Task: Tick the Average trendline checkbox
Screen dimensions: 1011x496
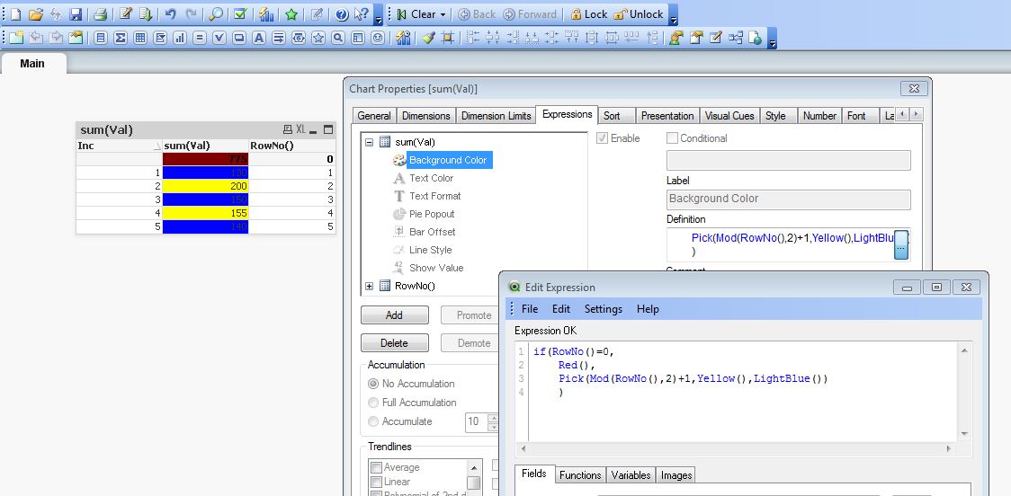Action: 376,467
